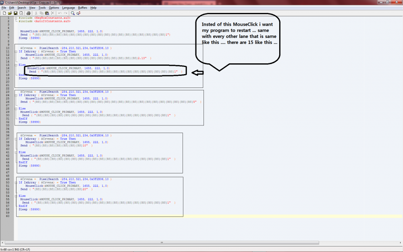Click line number 60 in the margin
The height and width of the screenshot is (252, 403).
coord(8,216)
